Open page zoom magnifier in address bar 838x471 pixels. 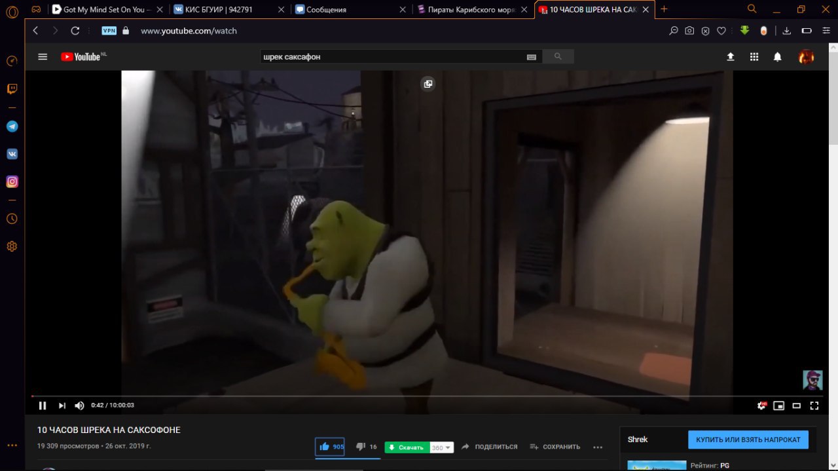[673, 31]
